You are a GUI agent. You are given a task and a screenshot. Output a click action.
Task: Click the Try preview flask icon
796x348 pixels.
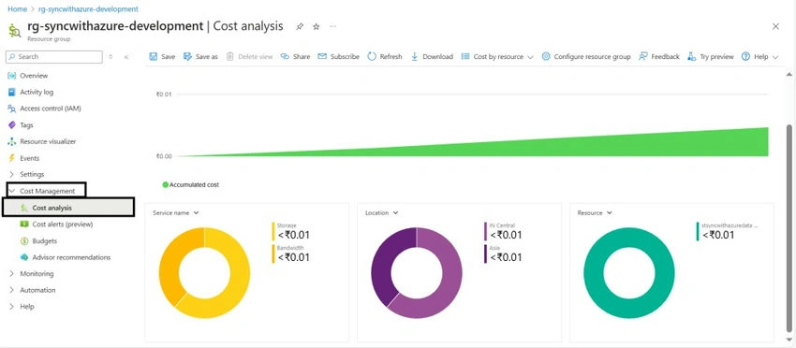(691, 57)
